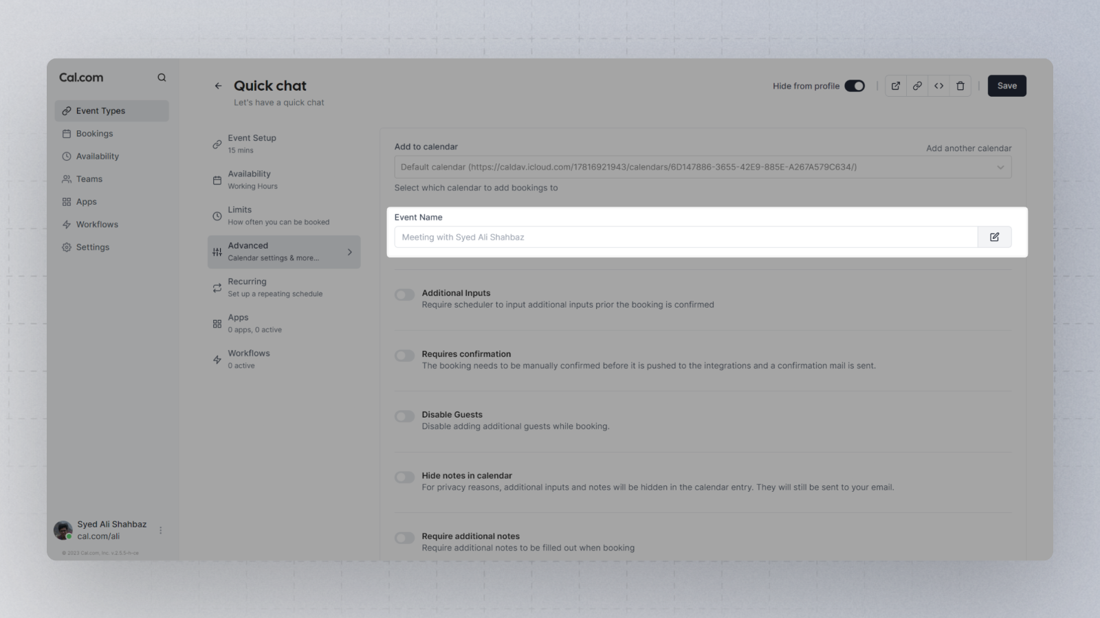1100x618 pixels.
Task: Turn on Requires confirmation toggle
Action: click(x=405, y=356)
